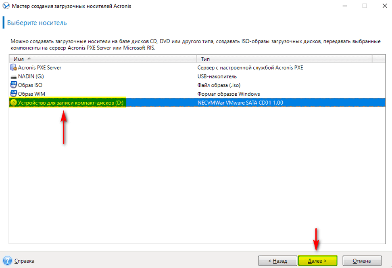Close the Acronis wizard window
Screen dimensions: 392x268
(385, 6)
